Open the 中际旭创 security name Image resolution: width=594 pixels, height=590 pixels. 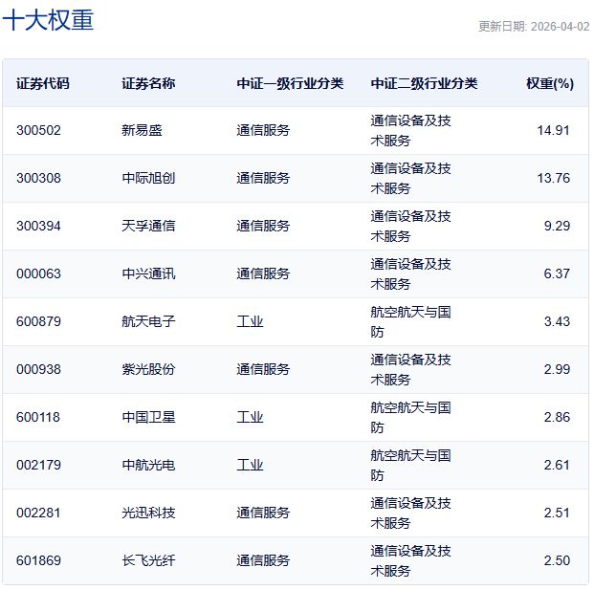pos(148,178)
